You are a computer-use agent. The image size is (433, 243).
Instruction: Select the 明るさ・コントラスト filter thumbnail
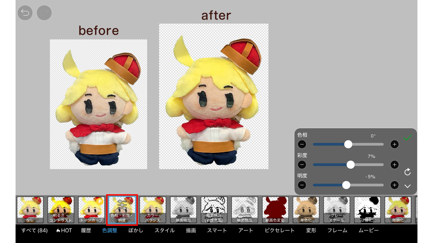pos(61,210)
